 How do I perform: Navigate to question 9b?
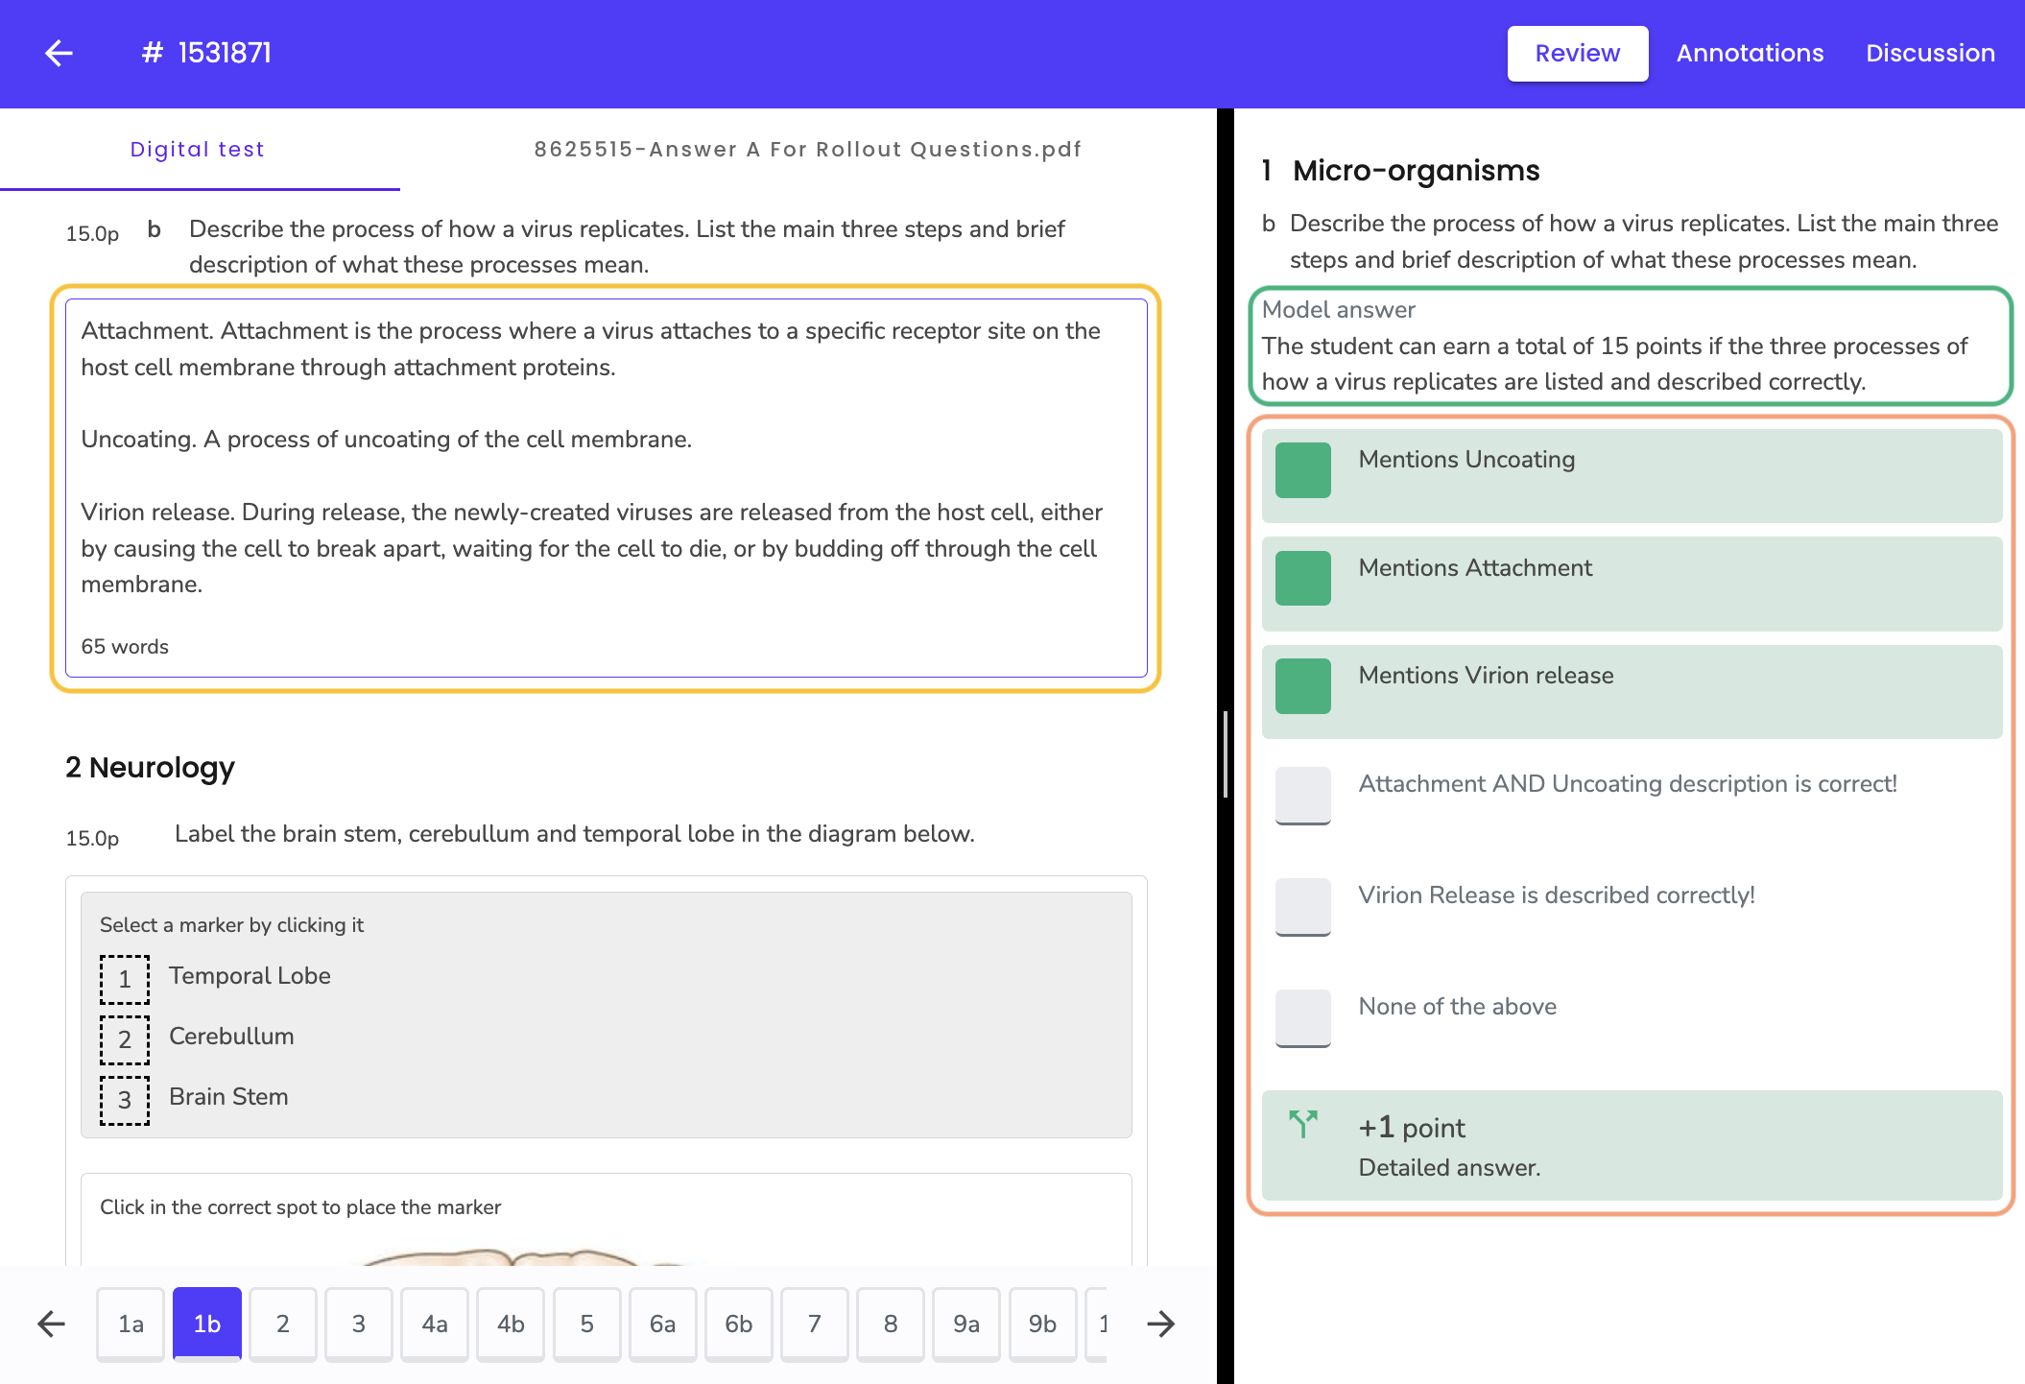[x=1042, y=1324]
